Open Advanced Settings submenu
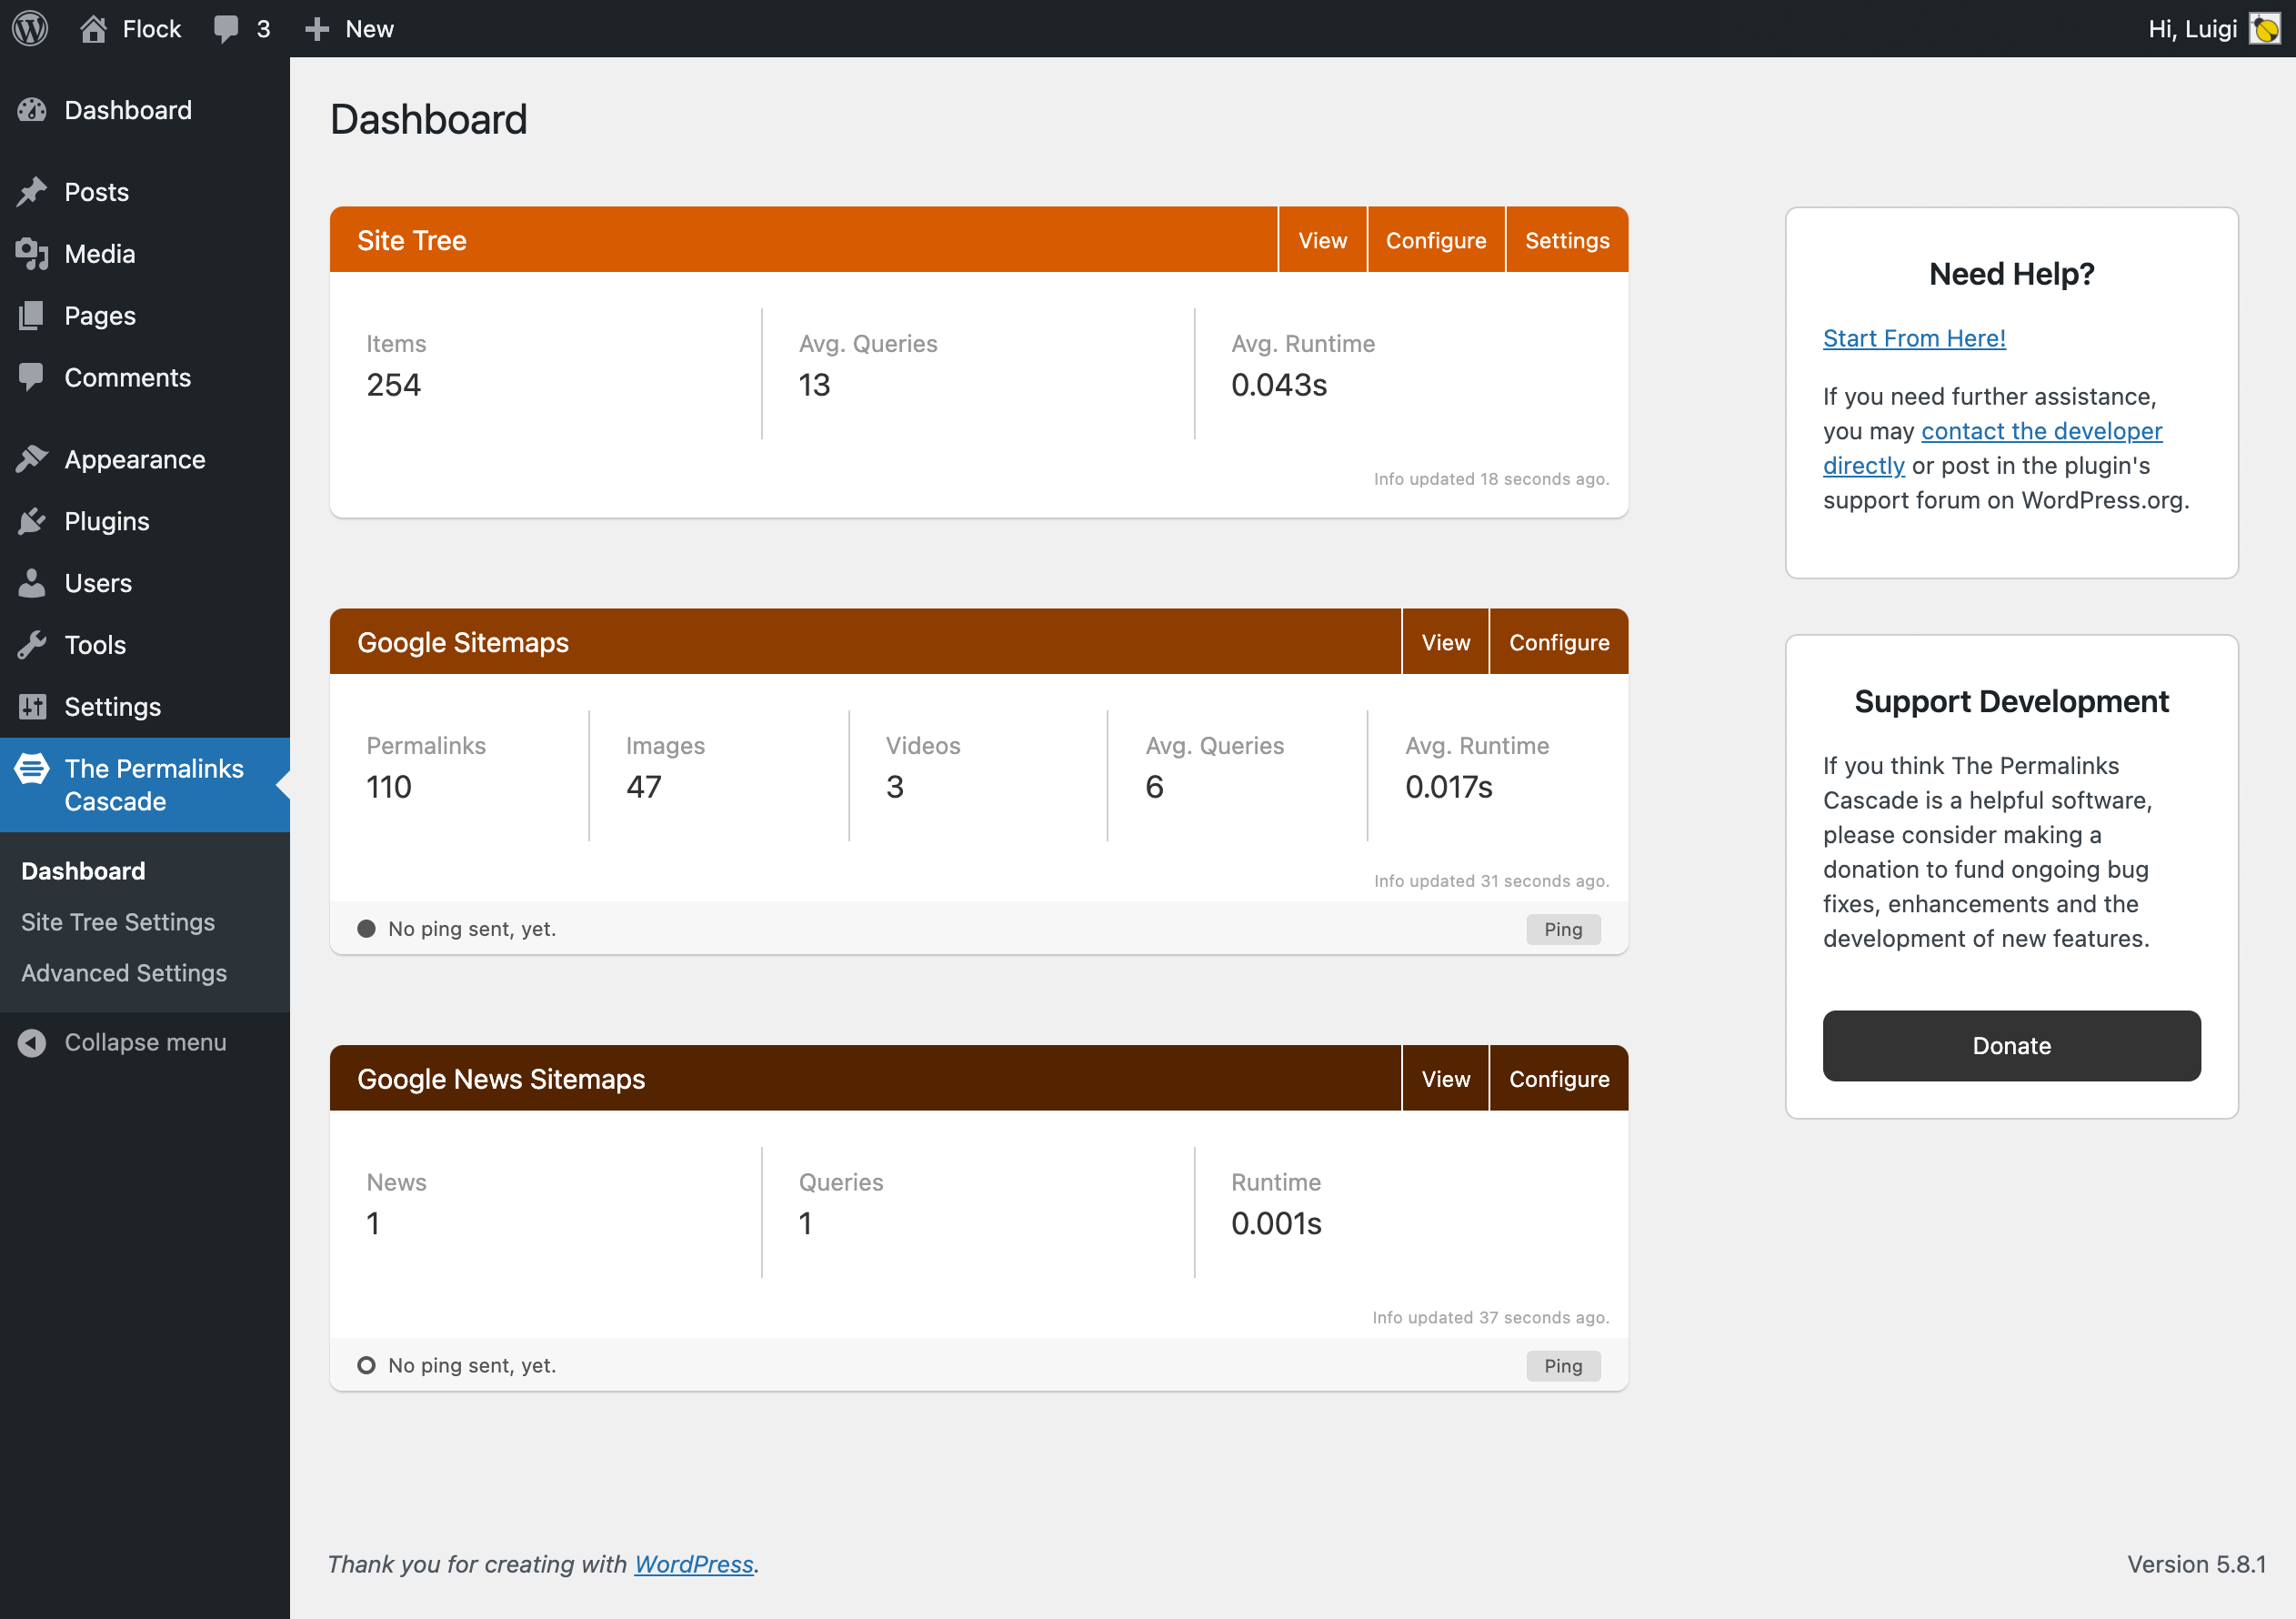2296x1619 pixels. click(x=124, y=973)
